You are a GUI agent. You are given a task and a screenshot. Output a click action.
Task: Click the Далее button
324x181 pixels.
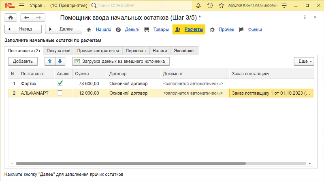pyautogui.click(x=64, y=29)
